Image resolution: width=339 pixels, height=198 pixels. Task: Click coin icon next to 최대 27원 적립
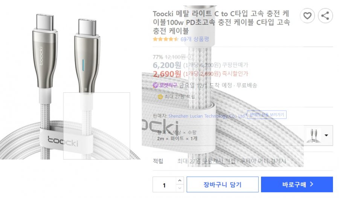tap(160, 97)
